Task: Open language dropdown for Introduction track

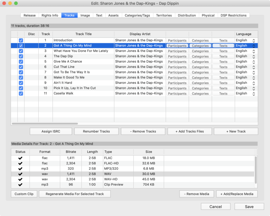Action: tap(254, 40)
